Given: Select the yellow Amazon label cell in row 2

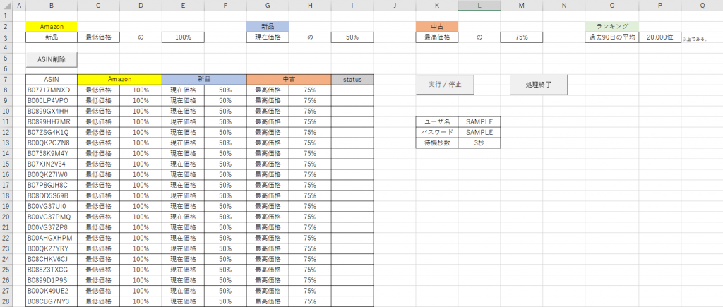Looking at the screenshot, I should click(x=51, y=26).
